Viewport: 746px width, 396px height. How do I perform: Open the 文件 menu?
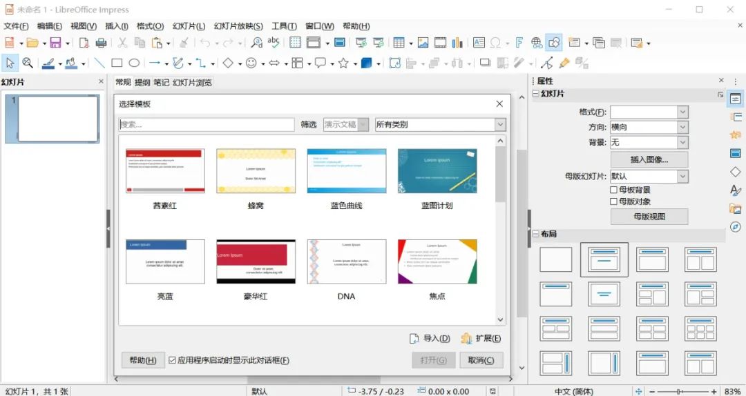(16, 26)
